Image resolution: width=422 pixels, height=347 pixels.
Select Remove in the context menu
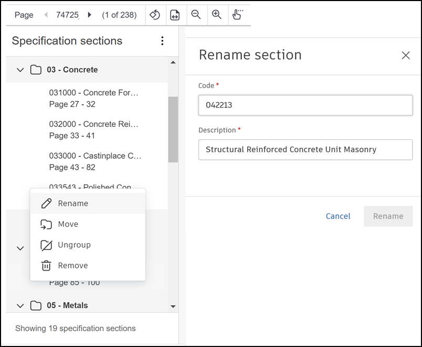[x=72, y=266]
